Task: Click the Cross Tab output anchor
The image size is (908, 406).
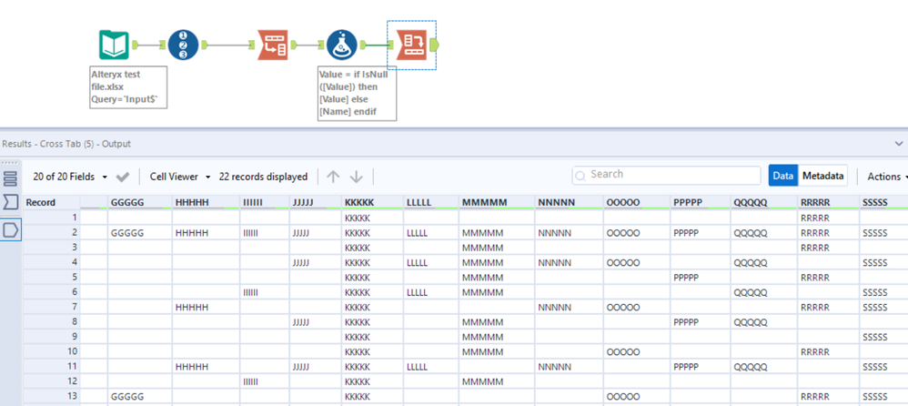Action: [x=435, y=45]
